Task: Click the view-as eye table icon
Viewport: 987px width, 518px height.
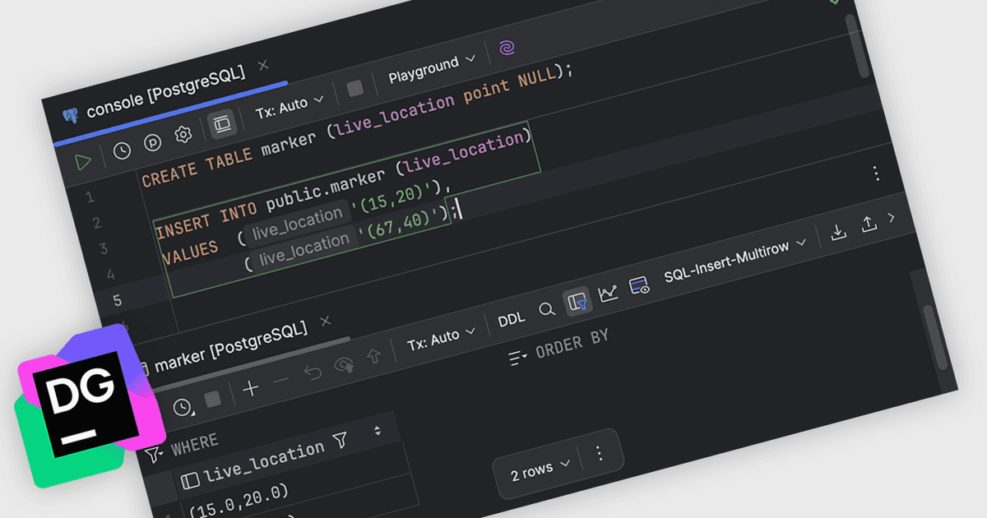Action: point(639,285)
